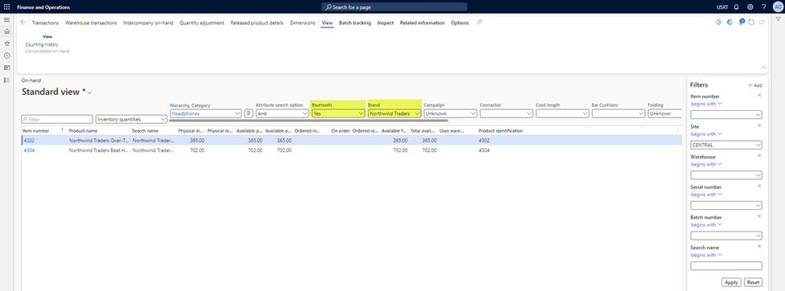The height and width of the screenshot is (291, 785).
Task: Remove the Warehouse filter
Action: pyautogui.click(x=759, y=155)
